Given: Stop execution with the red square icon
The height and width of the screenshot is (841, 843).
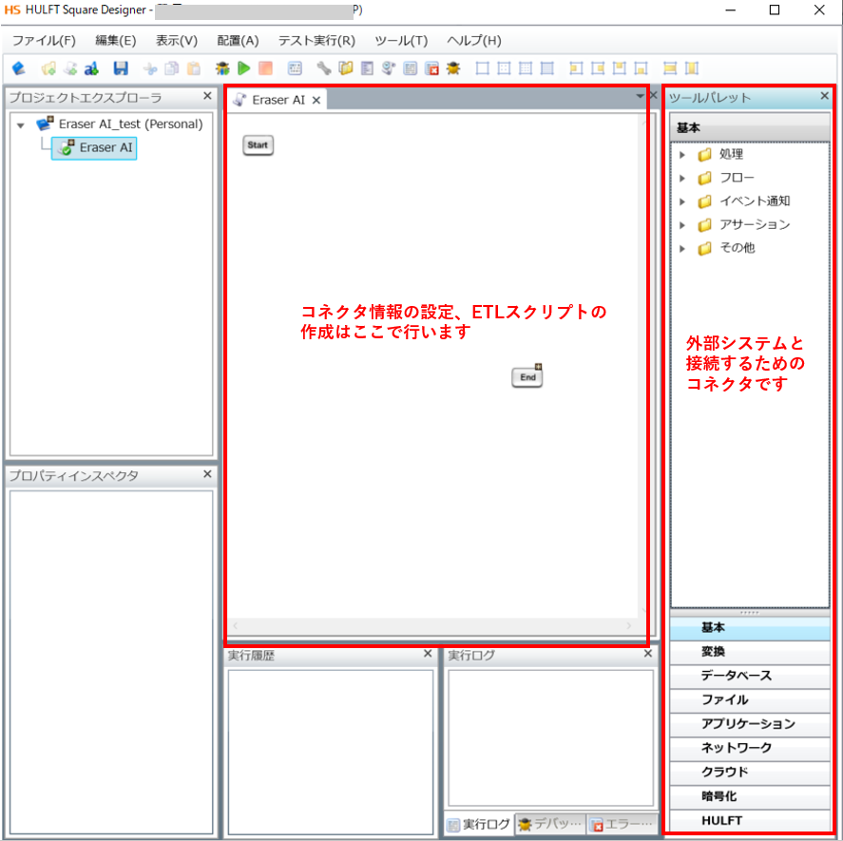Looking at the screenshot, I should pos(265,68).
